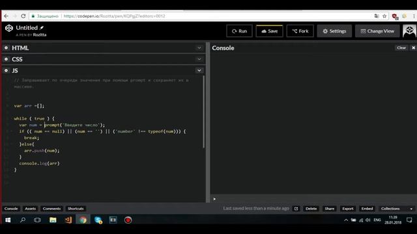
Task: Open Windows notification center icon
Action: (409, 220)
